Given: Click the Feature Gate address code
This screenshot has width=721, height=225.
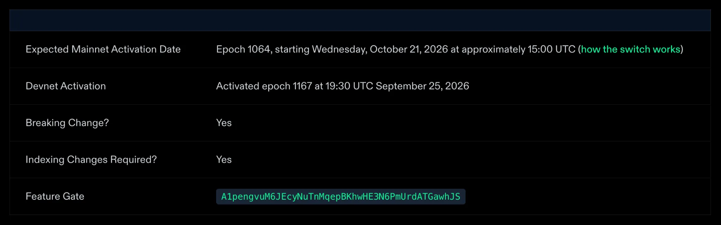Looking at the screenshot, I should click(x=341, y=196).
